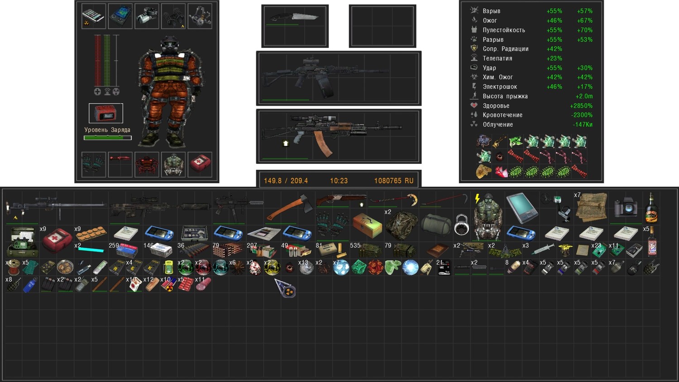Select the rolled sleeping bag

click(x=436, y=225)
